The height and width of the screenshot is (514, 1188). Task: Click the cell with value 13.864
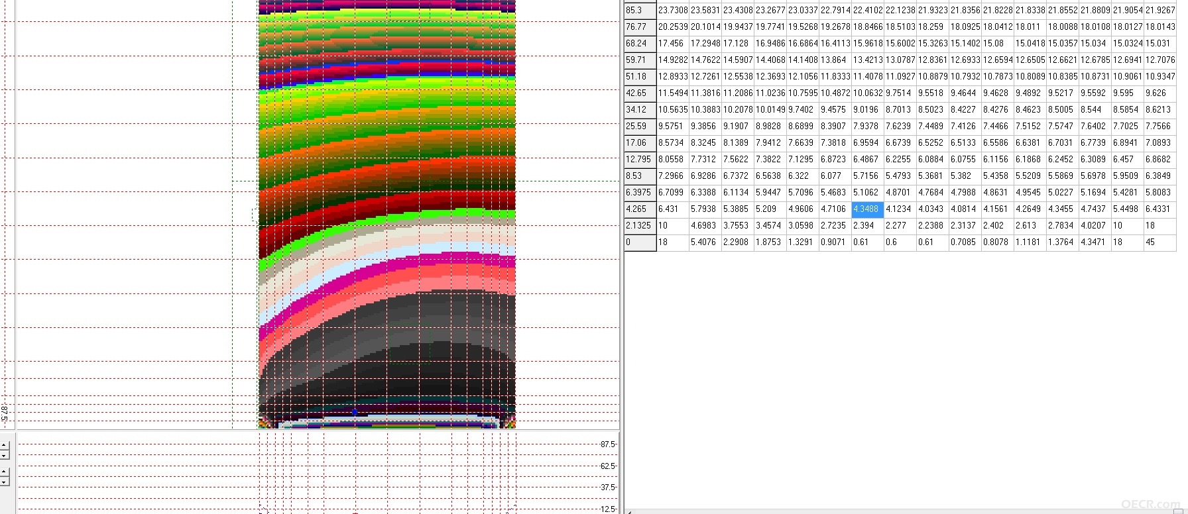(x=835, y=60)
